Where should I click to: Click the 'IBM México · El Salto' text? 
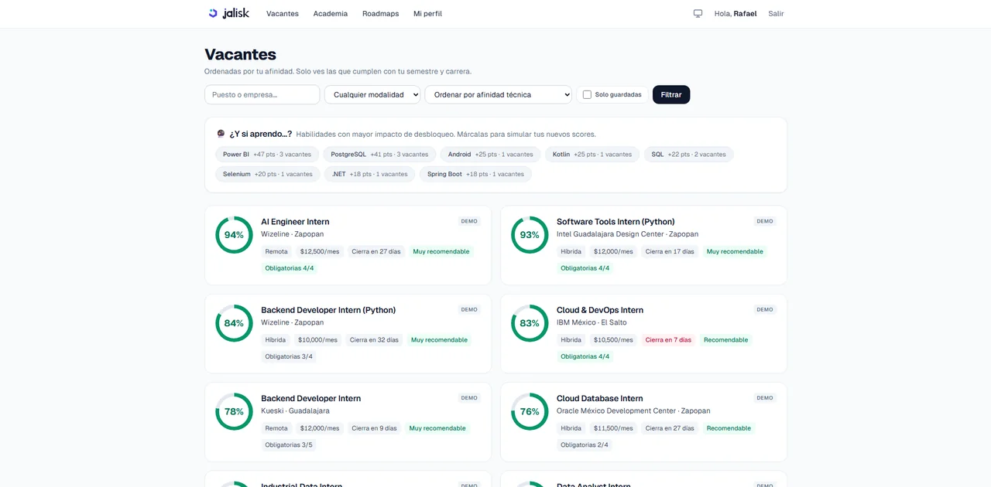592,322
